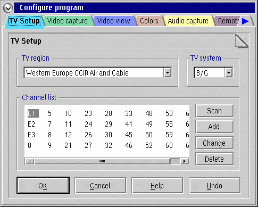This screenshot has width=258, height=207.
Task: Select channel 52 in the list
Action: click(x=149, y=145)
